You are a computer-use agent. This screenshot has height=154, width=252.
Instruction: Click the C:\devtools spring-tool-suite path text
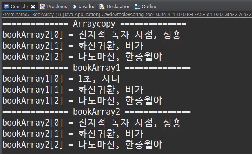click(x=177, y=15)
